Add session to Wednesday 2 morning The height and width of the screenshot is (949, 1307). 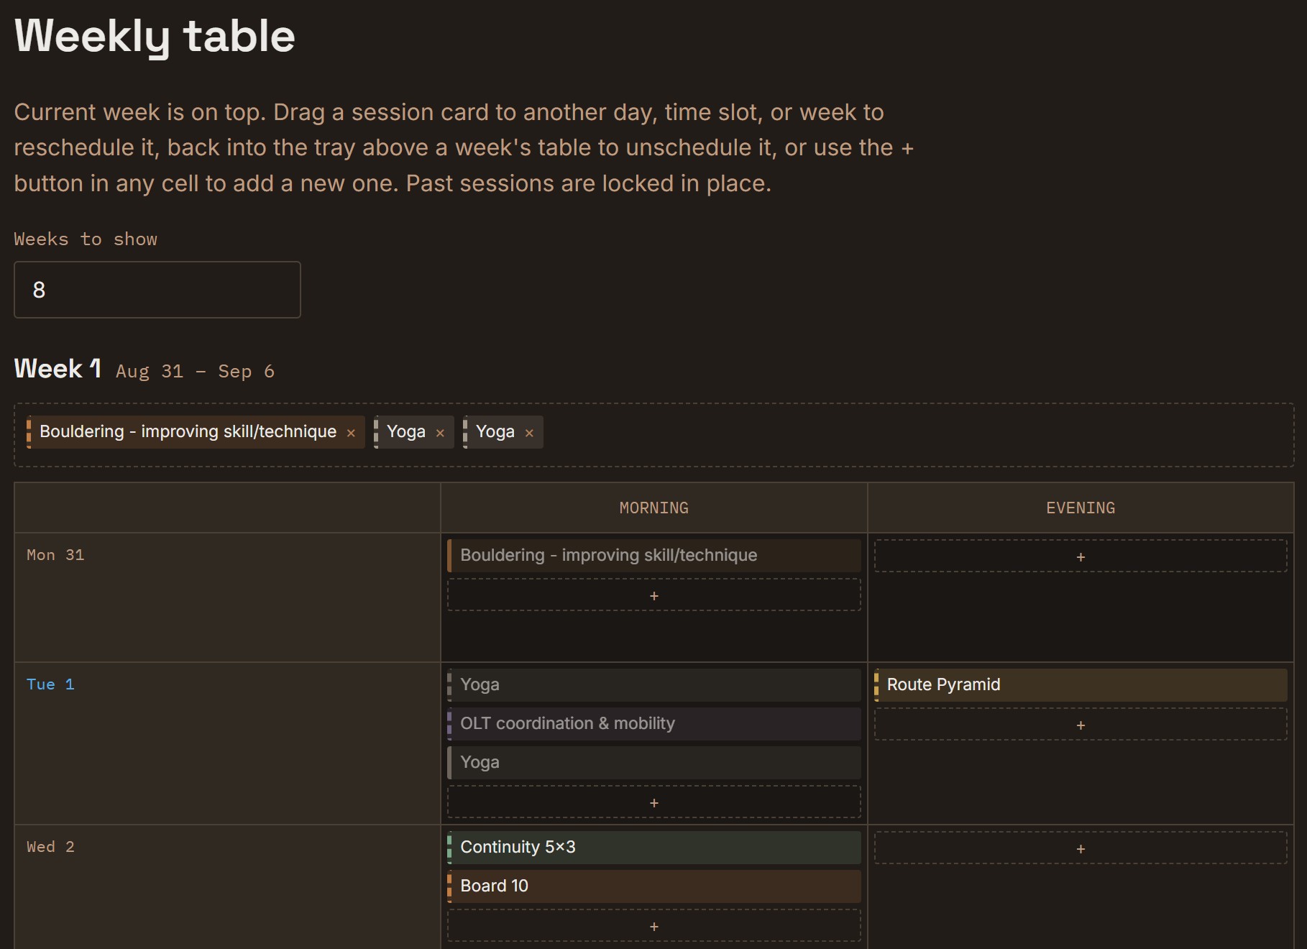coord(653,926)
